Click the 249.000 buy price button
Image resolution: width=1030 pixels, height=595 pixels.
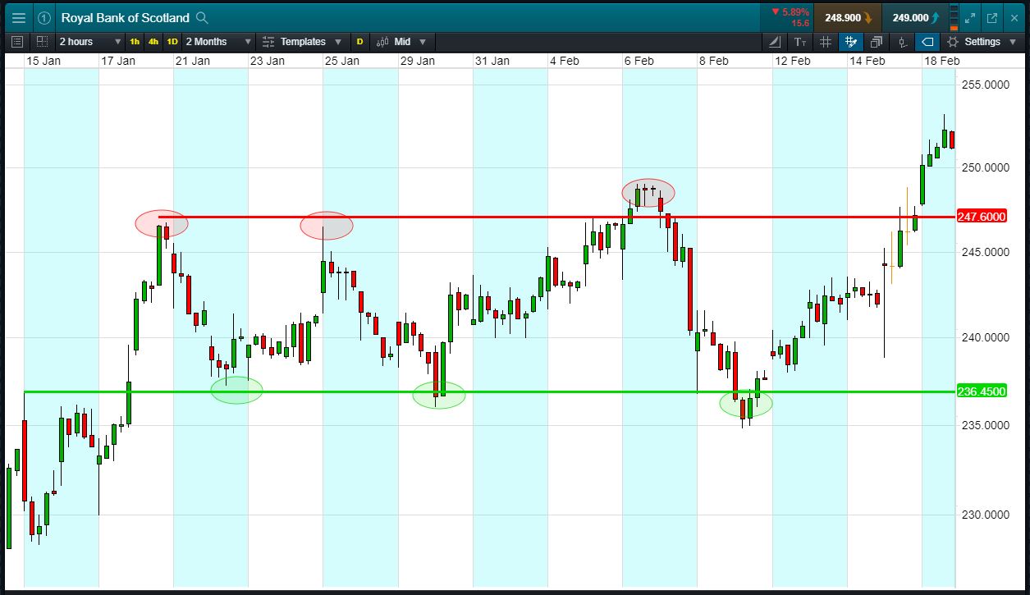point(915,17)
